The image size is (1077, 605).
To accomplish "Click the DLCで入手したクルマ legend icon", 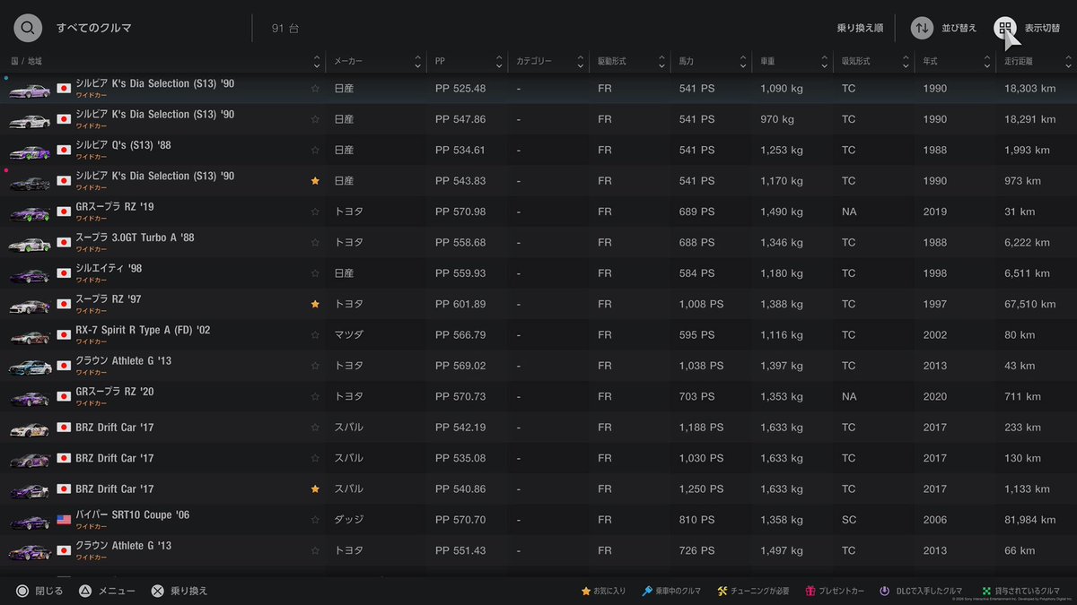I will tap(884, 591).
